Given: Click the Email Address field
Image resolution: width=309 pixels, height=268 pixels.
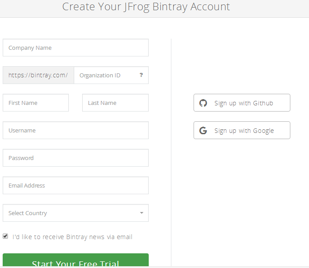Looking at the screenshot, I should [x=75, y=185].
